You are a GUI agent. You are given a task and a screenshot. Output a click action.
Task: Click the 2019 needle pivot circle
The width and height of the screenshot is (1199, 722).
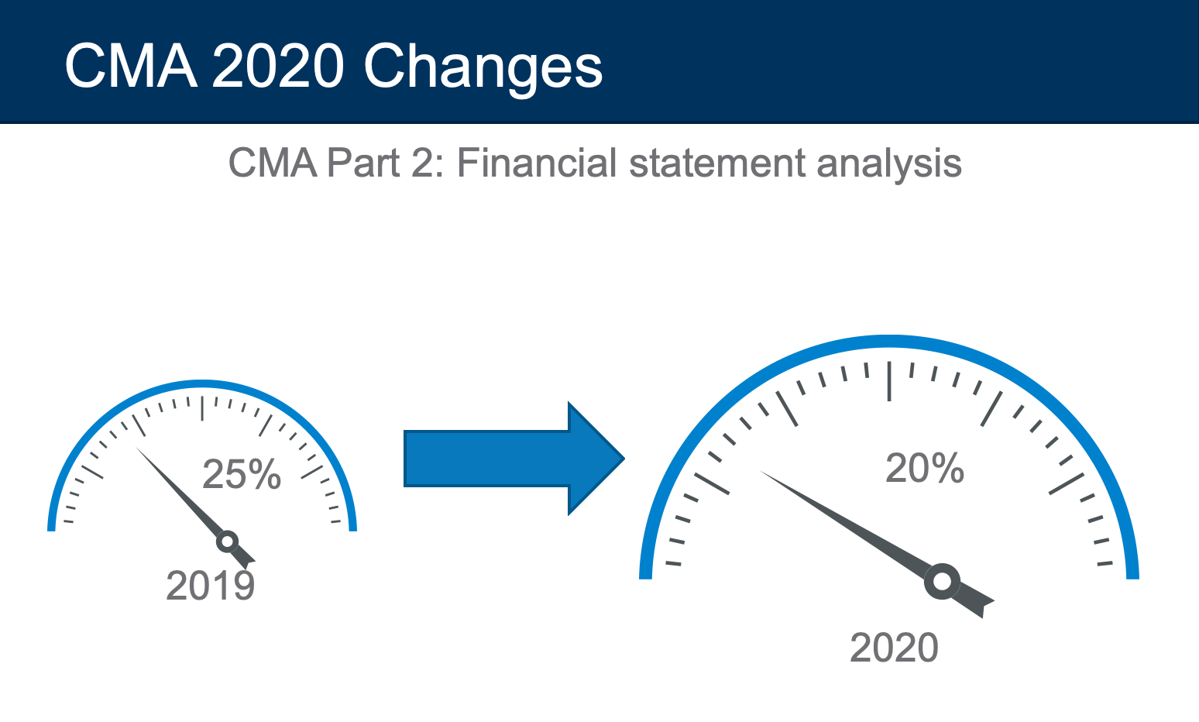click(x=227, y=541)
